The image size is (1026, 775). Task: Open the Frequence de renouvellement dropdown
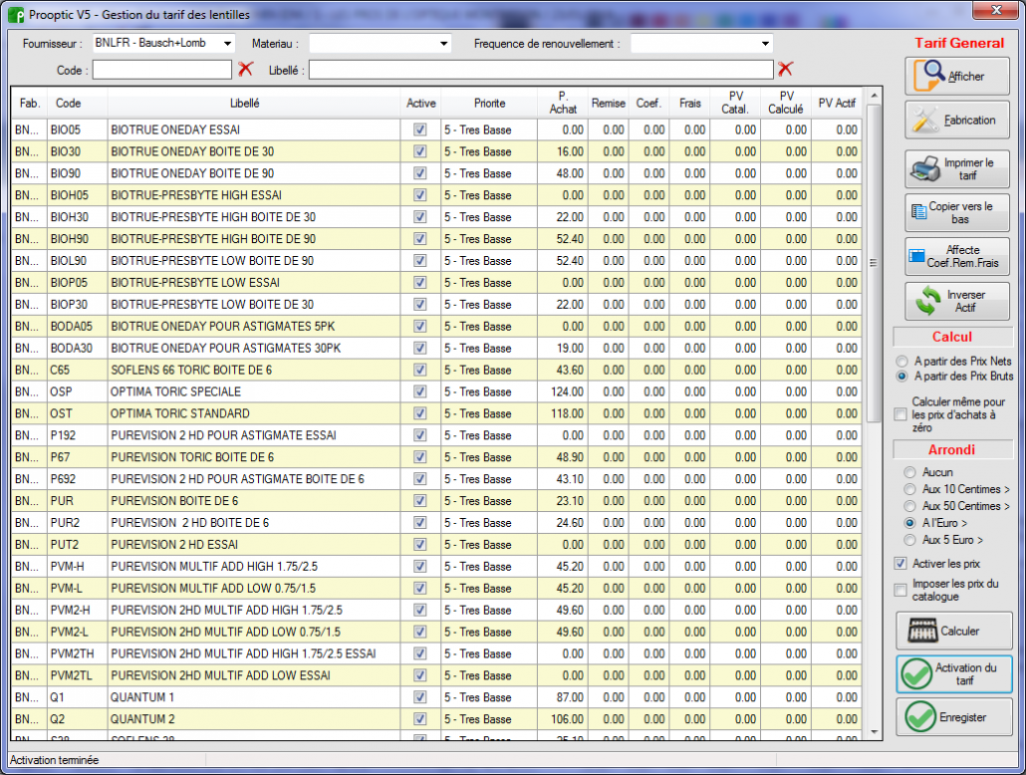[x=765, y=43]
